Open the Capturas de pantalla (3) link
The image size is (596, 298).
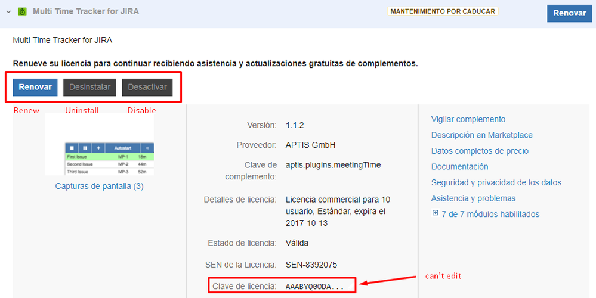click(x=99, y=187)
